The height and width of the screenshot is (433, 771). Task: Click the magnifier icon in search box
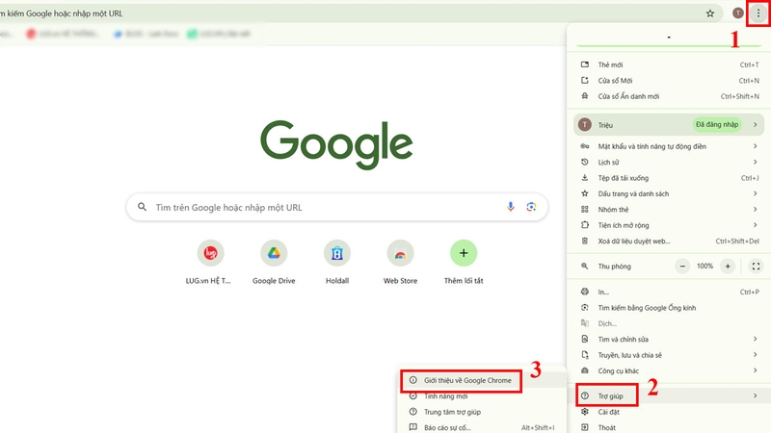(x=142, y=207)
